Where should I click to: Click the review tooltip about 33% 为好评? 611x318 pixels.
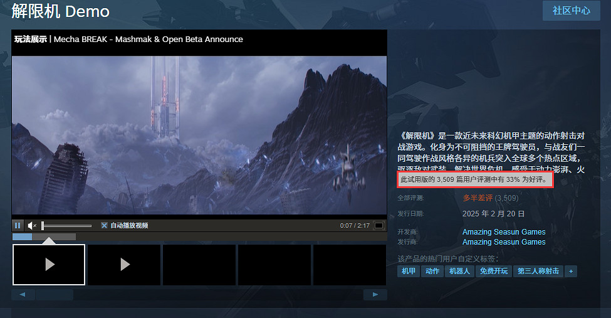[x=475, y=180]
